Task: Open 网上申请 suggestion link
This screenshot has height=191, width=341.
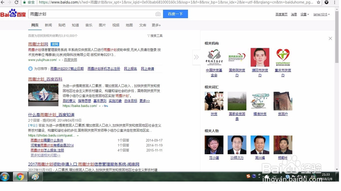Action: tap(147, 69)
